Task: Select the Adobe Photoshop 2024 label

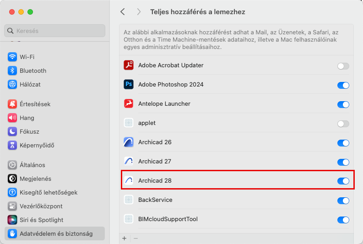Action: (x=171, y=85)
